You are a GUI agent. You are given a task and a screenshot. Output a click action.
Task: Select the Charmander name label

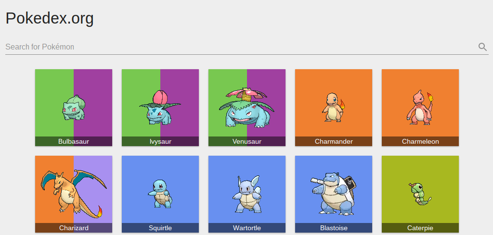334,141
